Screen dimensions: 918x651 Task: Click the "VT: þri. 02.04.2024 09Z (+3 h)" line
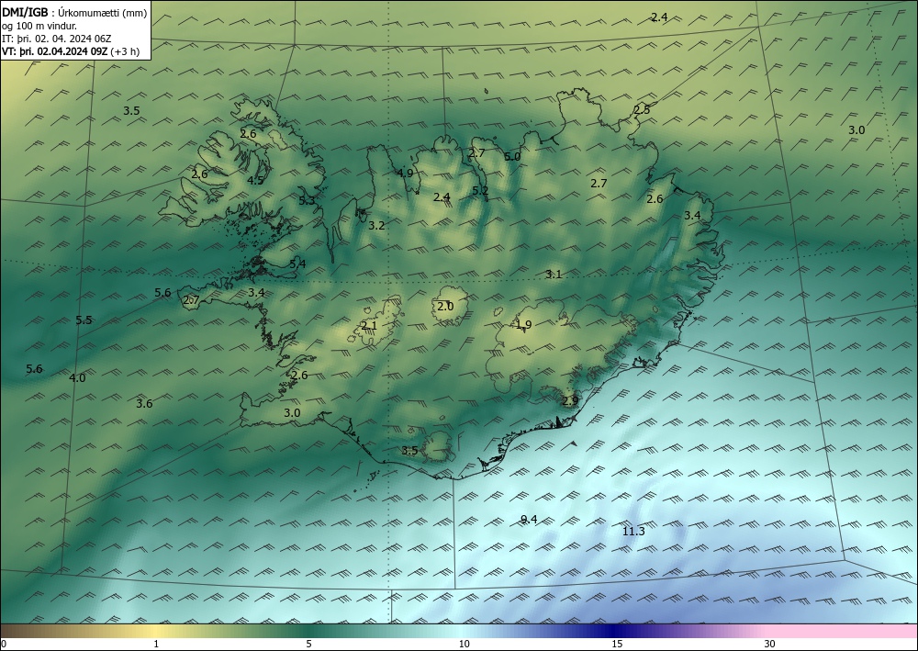point(71,51)
